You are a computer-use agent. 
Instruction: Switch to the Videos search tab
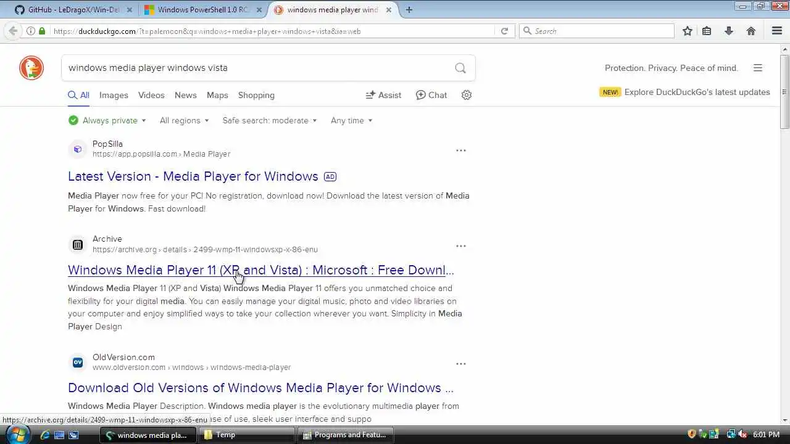click(151, 95)
